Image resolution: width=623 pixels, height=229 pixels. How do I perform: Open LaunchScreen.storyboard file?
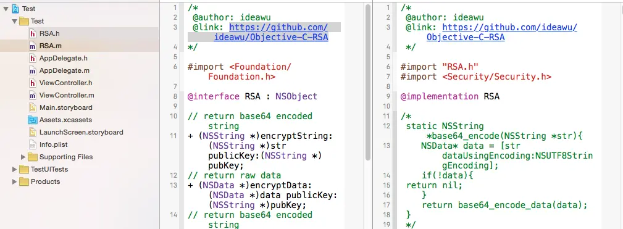click(81, 132)
